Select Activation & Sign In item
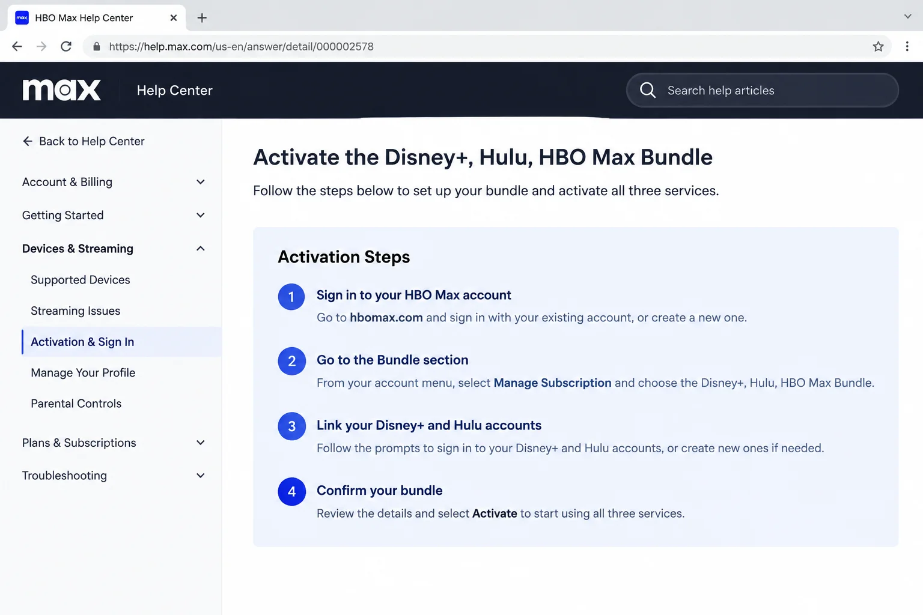This screenshot has width=923, height=615. 121,342
